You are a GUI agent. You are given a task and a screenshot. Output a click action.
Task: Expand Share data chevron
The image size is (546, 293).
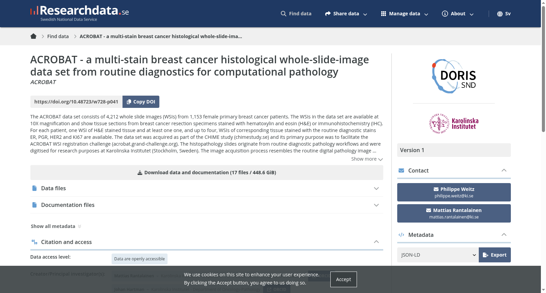point(365,14)
